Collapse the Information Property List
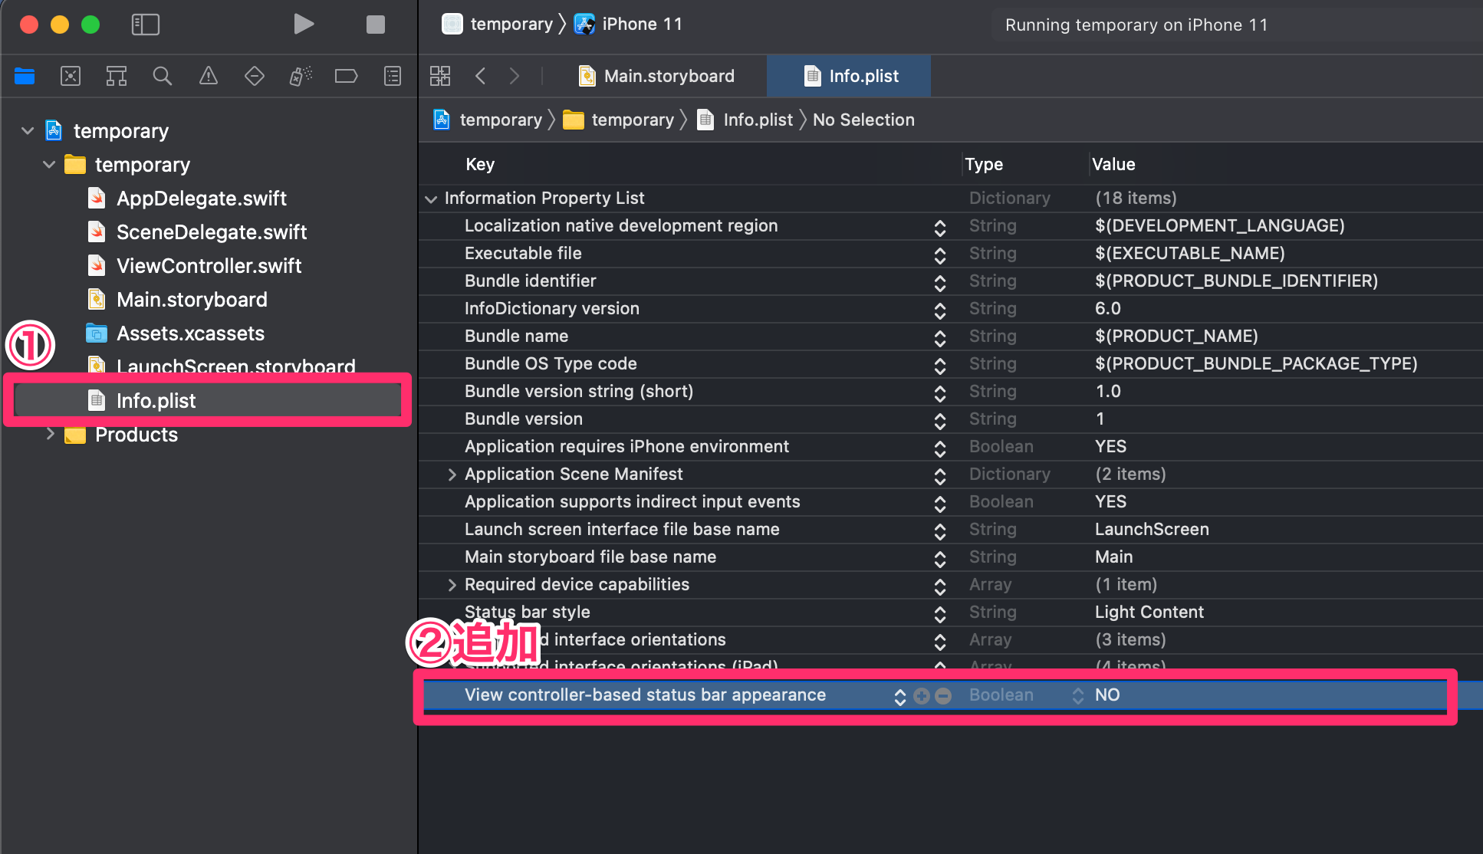 (x=432, y=198)
